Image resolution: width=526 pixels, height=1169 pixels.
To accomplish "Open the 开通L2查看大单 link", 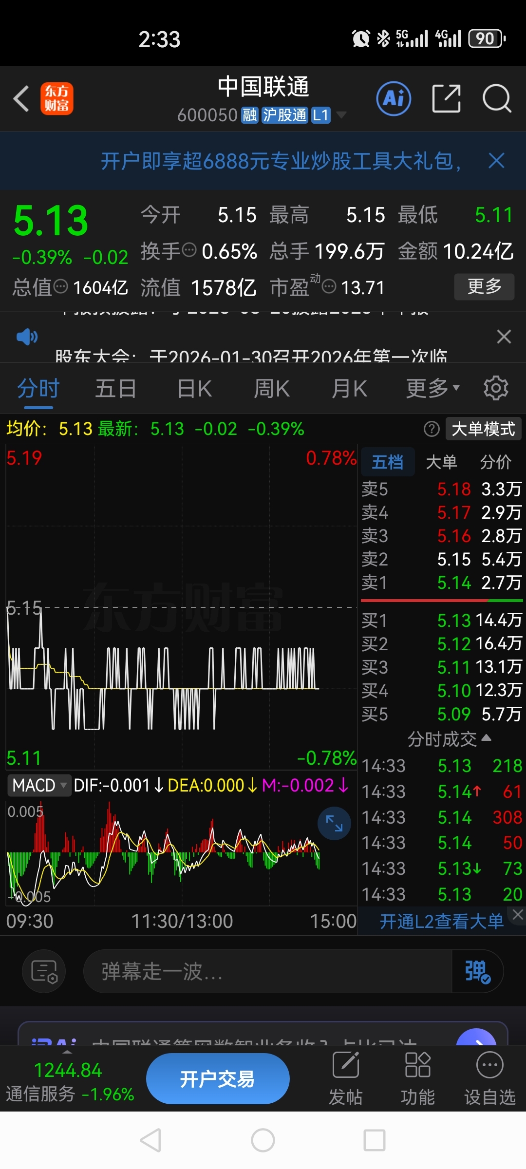I will [441, 922].
